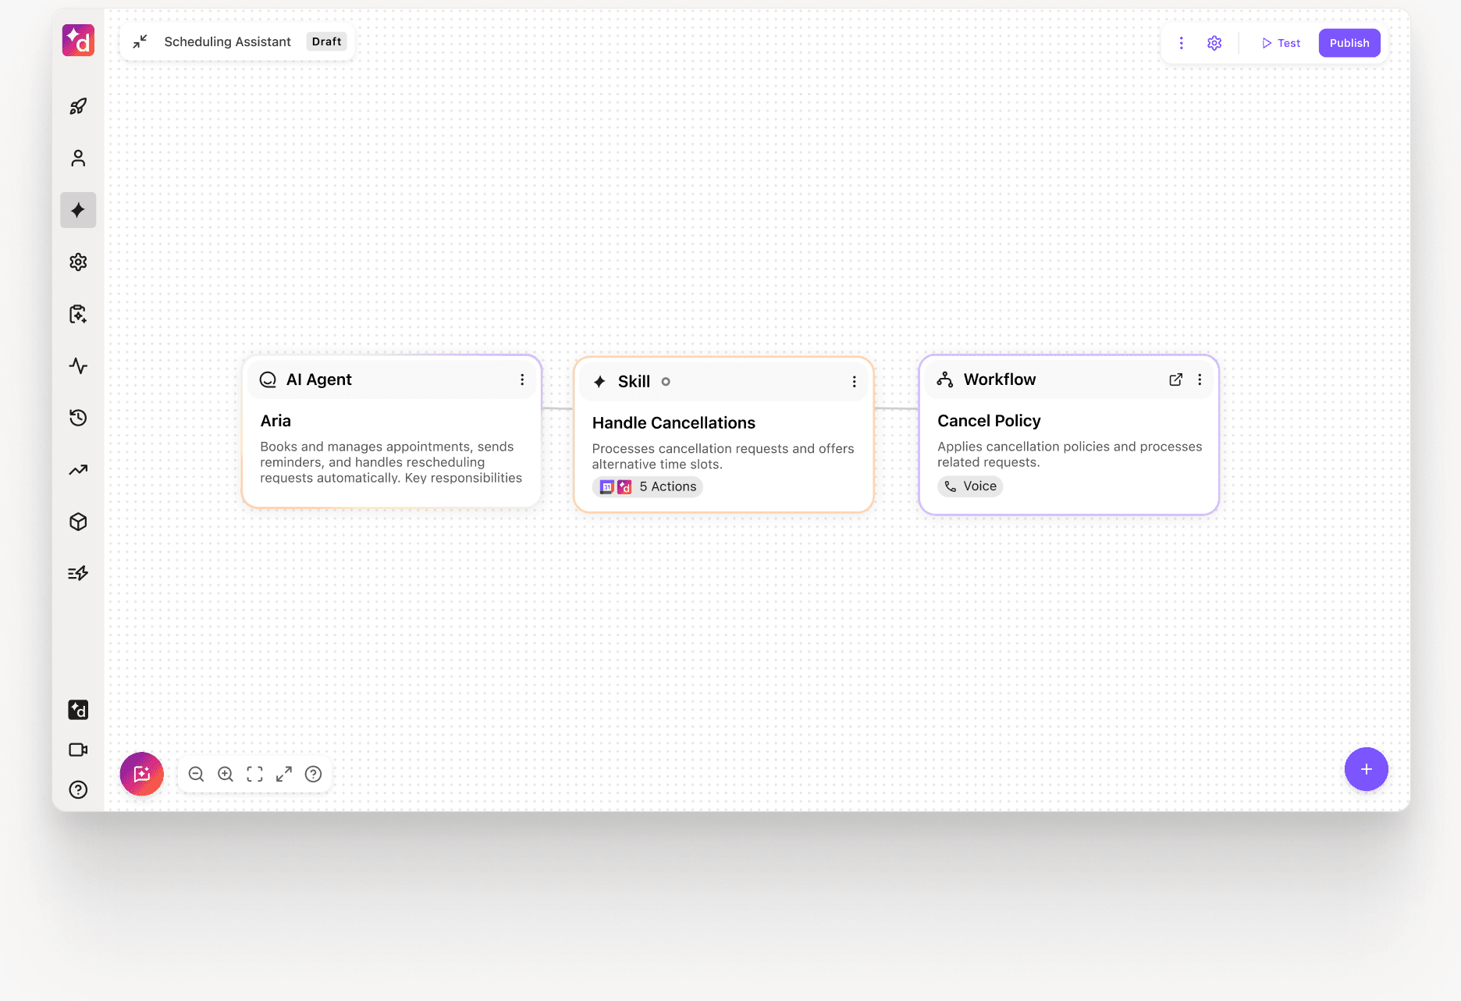Open the activity pulse icon in sidebar
This screenshot has width=1461, height=1001.
pos(78,365)
